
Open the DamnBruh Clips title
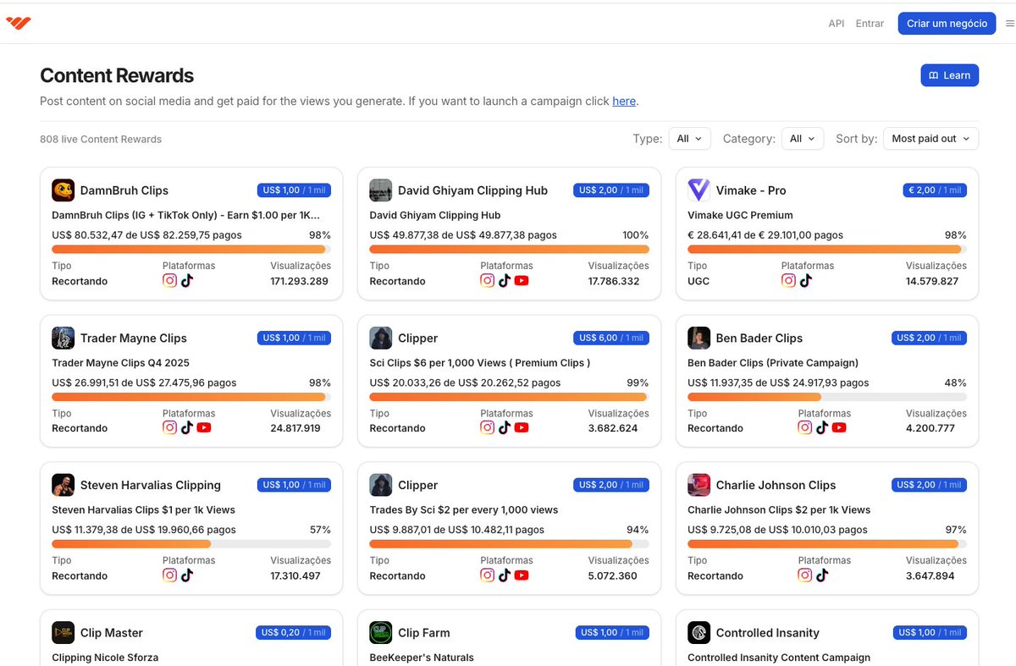pyautogui.click(x=124, y=190)
